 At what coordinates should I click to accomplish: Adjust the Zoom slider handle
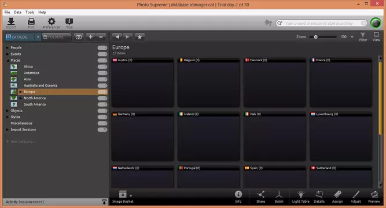pos(315,37)
